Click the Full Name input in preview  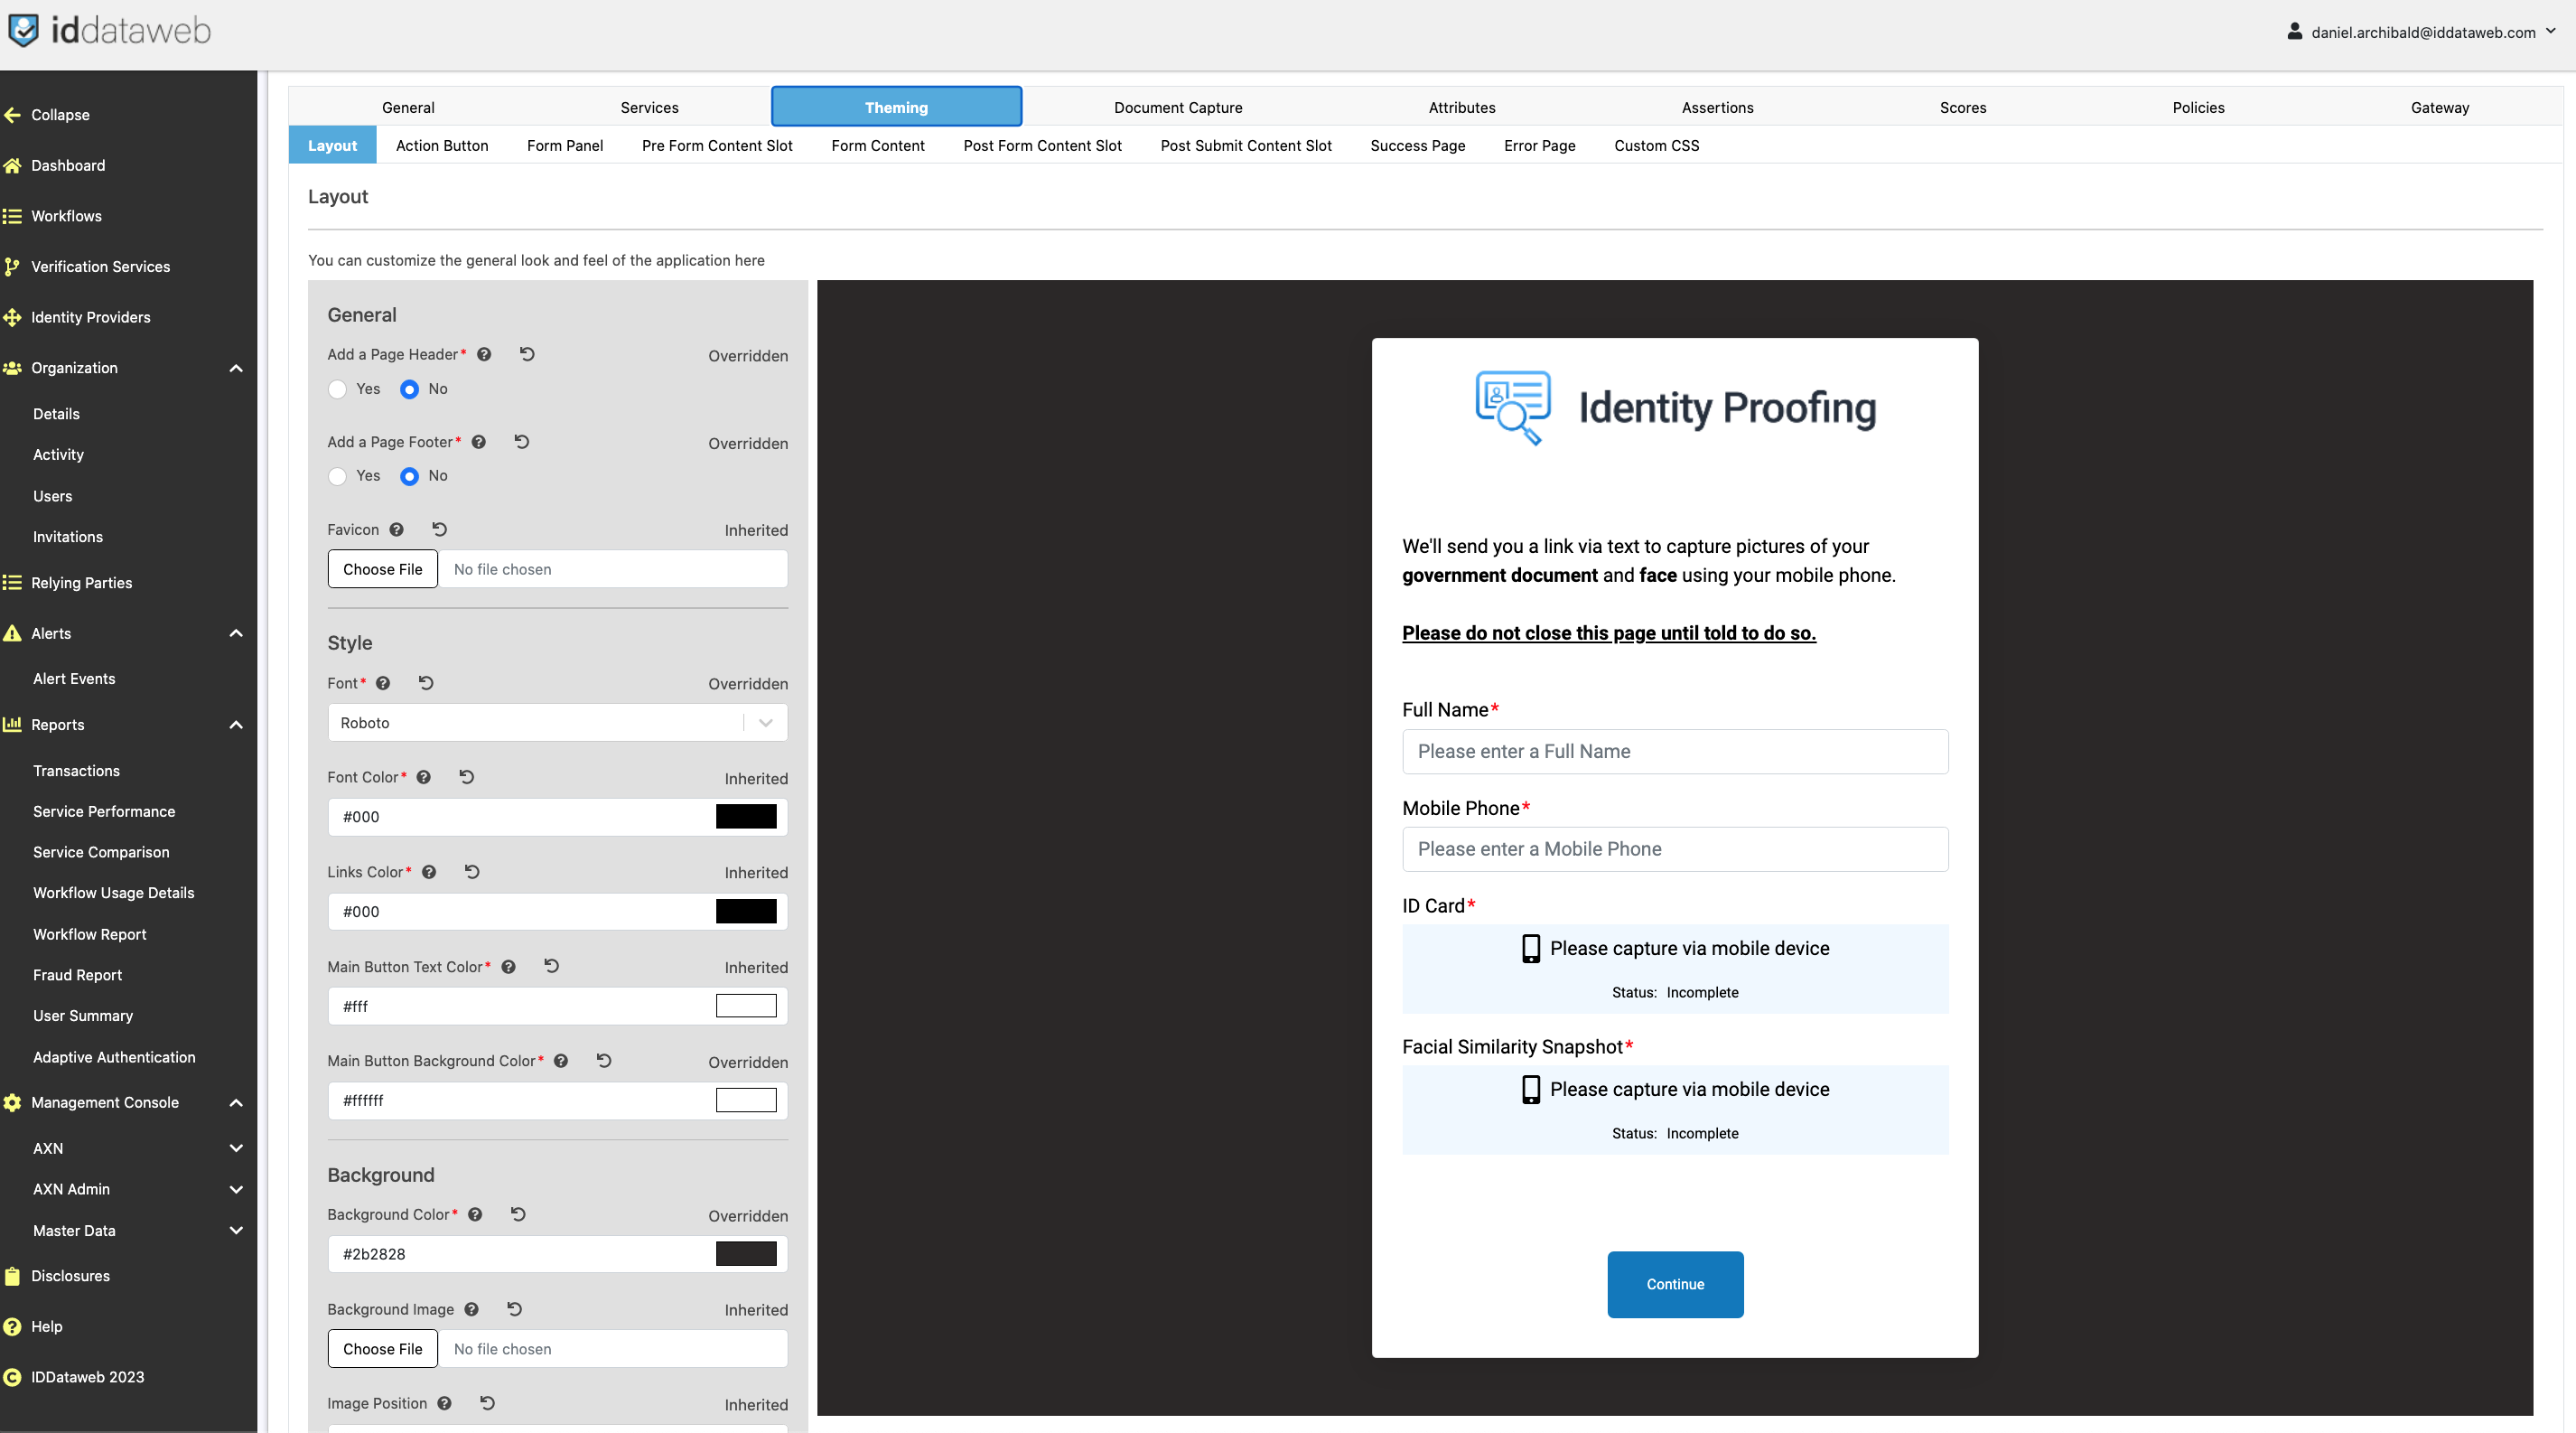[x=1675, y=751]
